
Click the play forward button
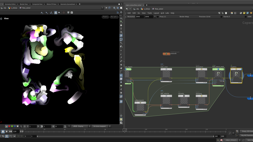coord(7,131)
